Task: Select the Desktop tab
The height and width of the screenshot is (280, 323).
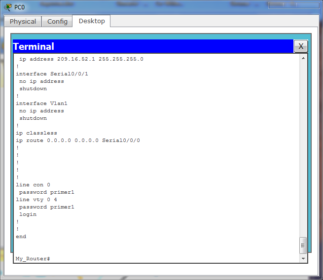Action: [x=92, y=21]
